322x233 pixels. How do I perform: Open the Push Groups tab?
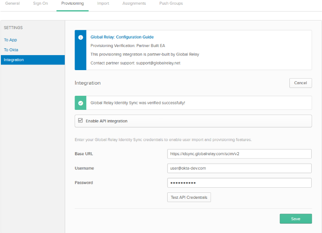tap(171, 3)
